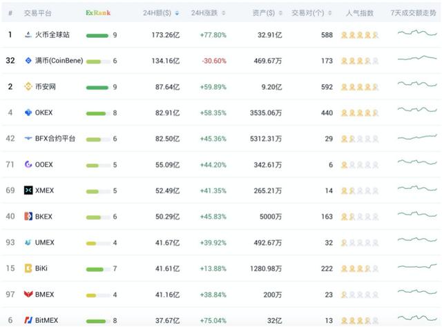Click the OOEX purple logo icon
Screen dimensions: 442x327
[x=28, y=164]
